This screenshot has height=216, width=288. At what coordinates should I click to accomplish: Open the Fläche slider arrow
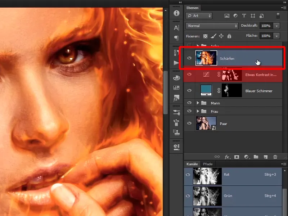(276, 36)
